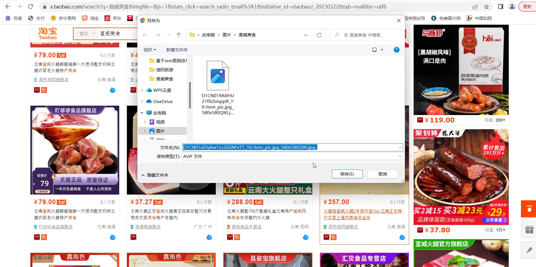Viewport: 536px width, 267px height.
Task: Click the share page icon in address bar
Action: pos(475,7)
